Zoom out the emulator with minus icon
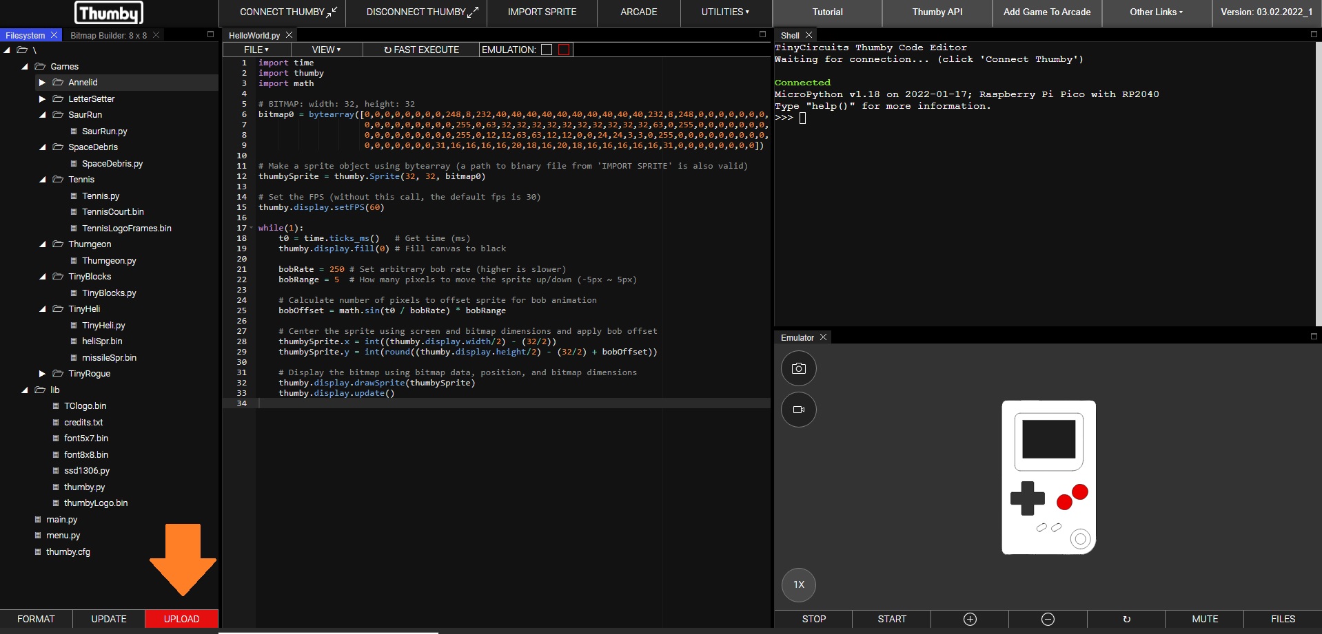 (1048, 619)
